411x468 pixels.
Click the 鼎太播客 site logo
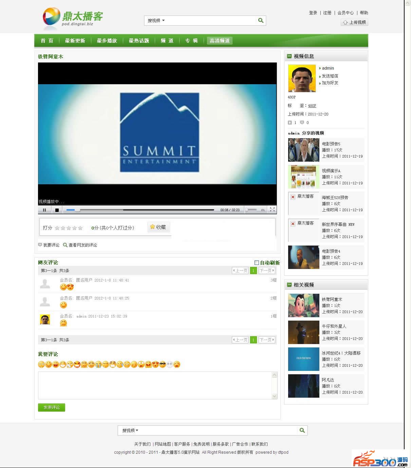click(73, 19)
